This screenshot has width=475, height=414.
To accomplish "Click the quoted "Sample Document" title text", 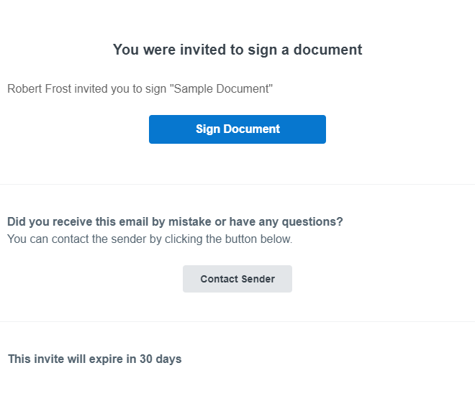I will coord(223,89).
